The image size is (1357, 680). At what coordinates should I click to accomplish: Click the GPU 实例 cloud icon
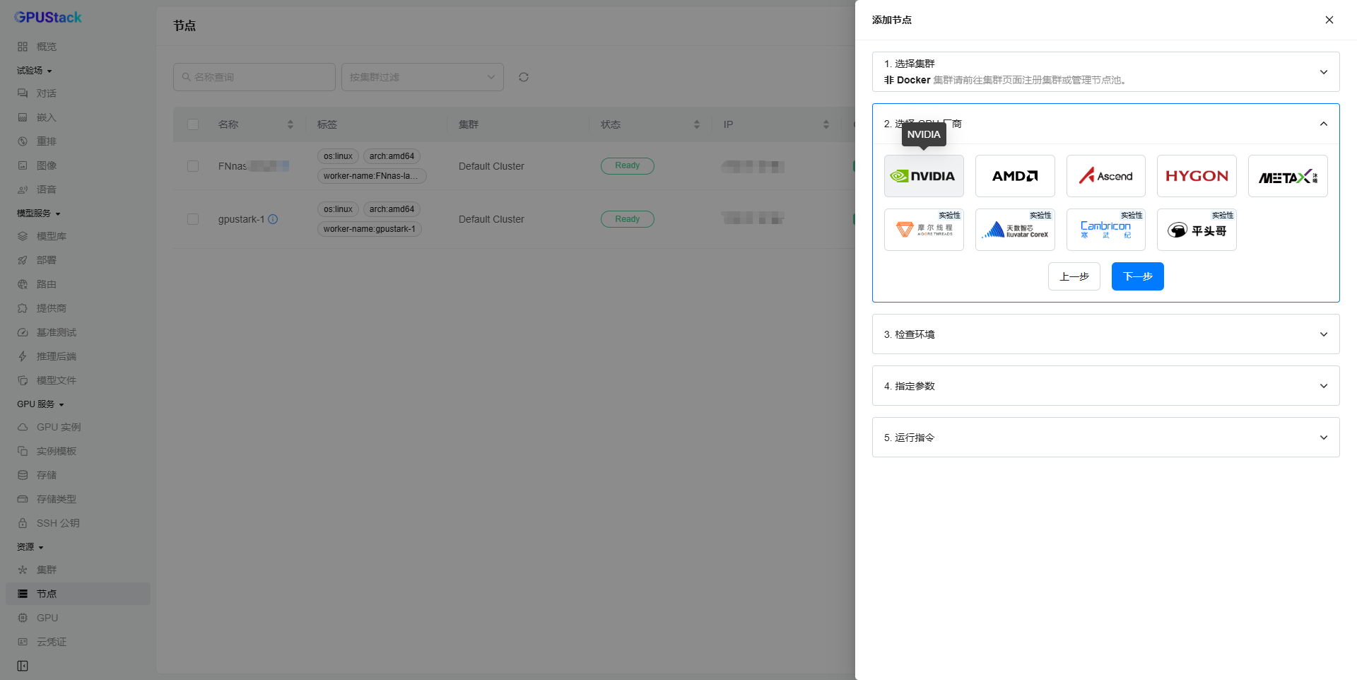[x=23, y=427]
